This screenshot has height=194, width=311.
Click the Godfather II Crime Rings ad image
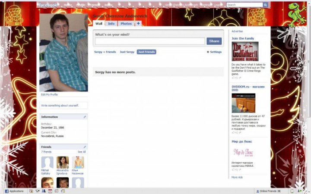(245, 51)
